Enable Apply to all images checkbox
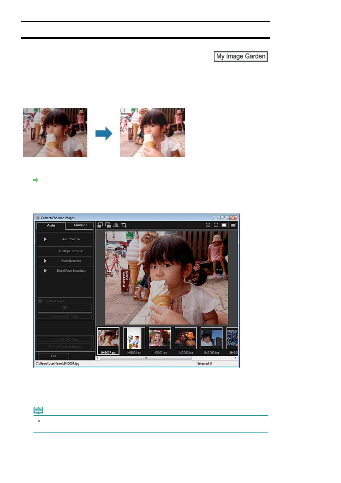The height and width of the screenshot is (483, 341). [40, 301]
